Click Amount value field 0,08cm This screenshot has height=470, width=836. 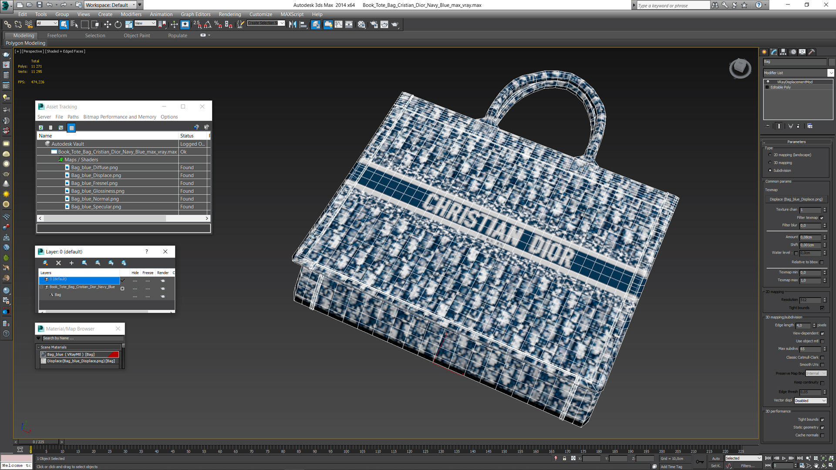[810, 237]
